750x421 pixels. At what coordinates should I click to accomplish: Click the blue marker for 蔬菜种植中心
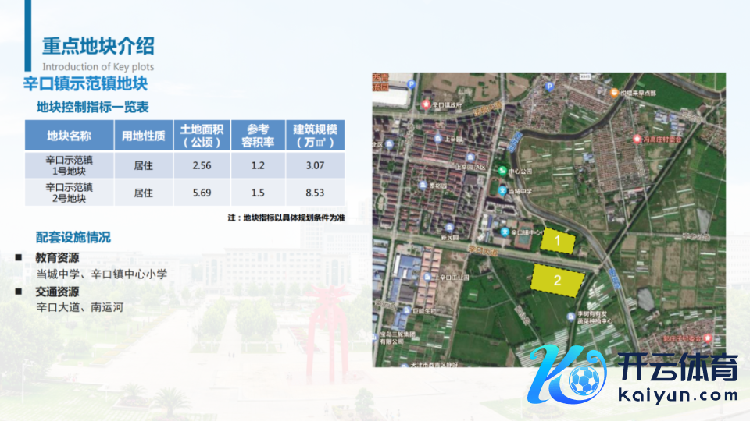pos(570,316)
